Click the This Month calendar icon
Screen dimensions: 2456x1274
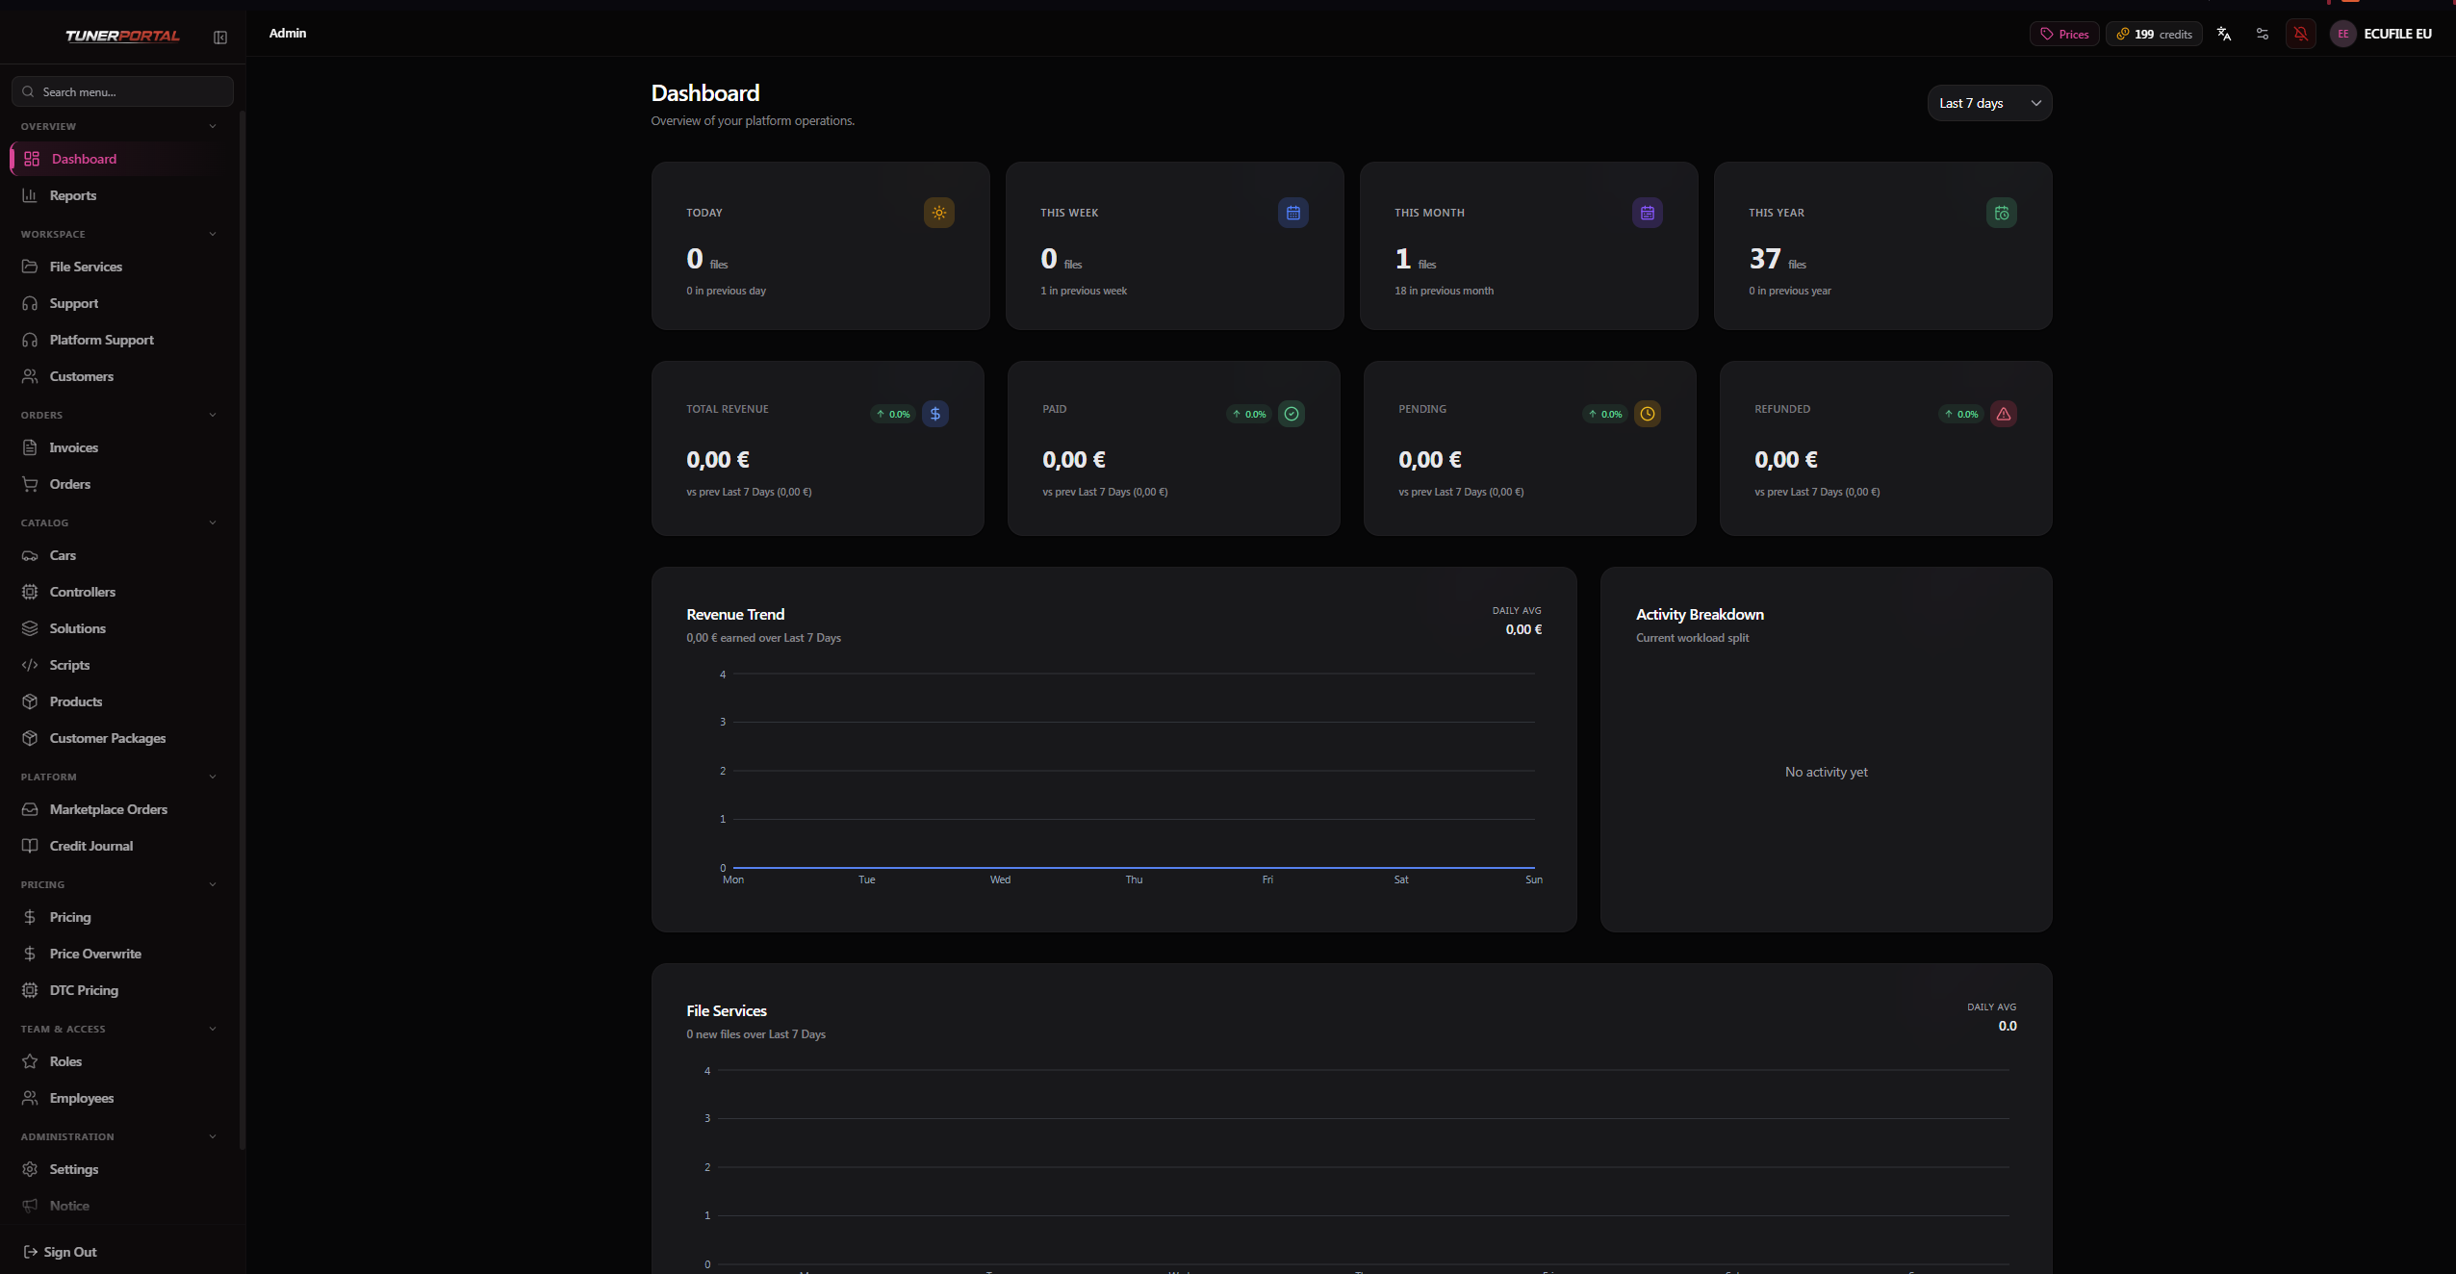tap(1648, 213)
